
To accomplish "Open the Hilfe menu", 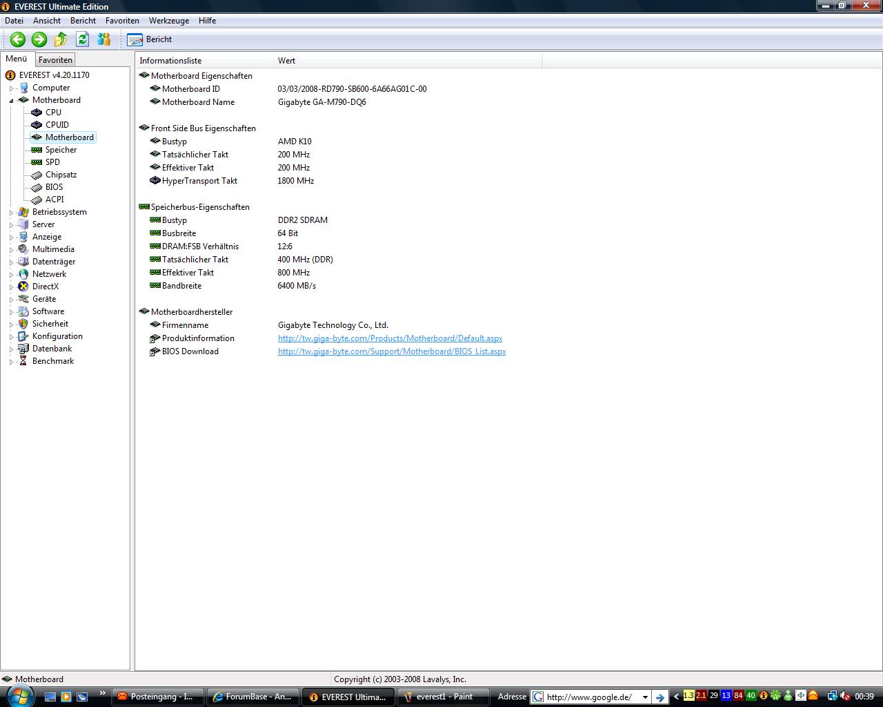I will point(207,21).
